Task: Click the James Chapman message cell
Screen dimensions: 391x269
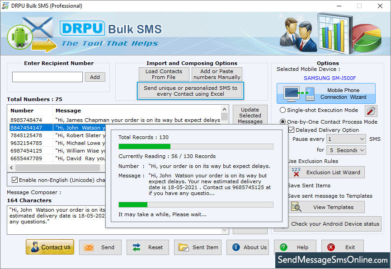Action: tap(138, 120)
